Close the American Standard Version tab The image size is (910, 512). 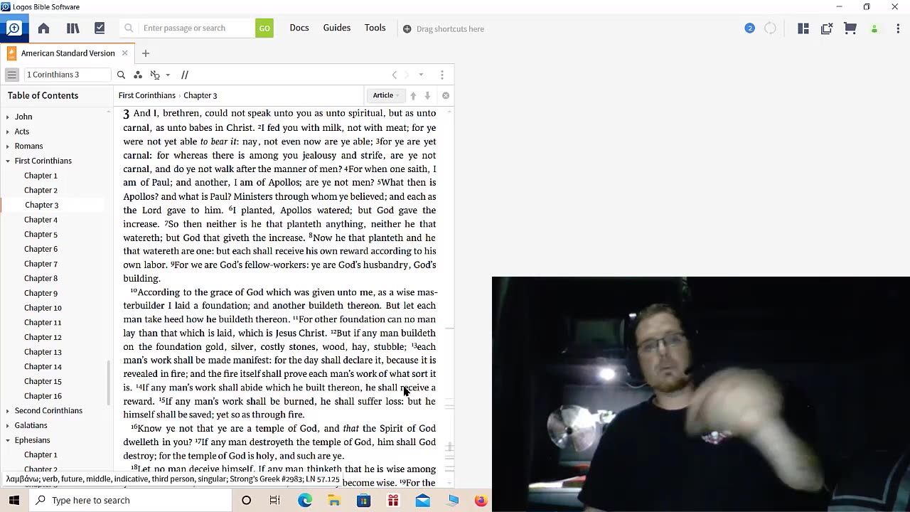click(124, 53)
